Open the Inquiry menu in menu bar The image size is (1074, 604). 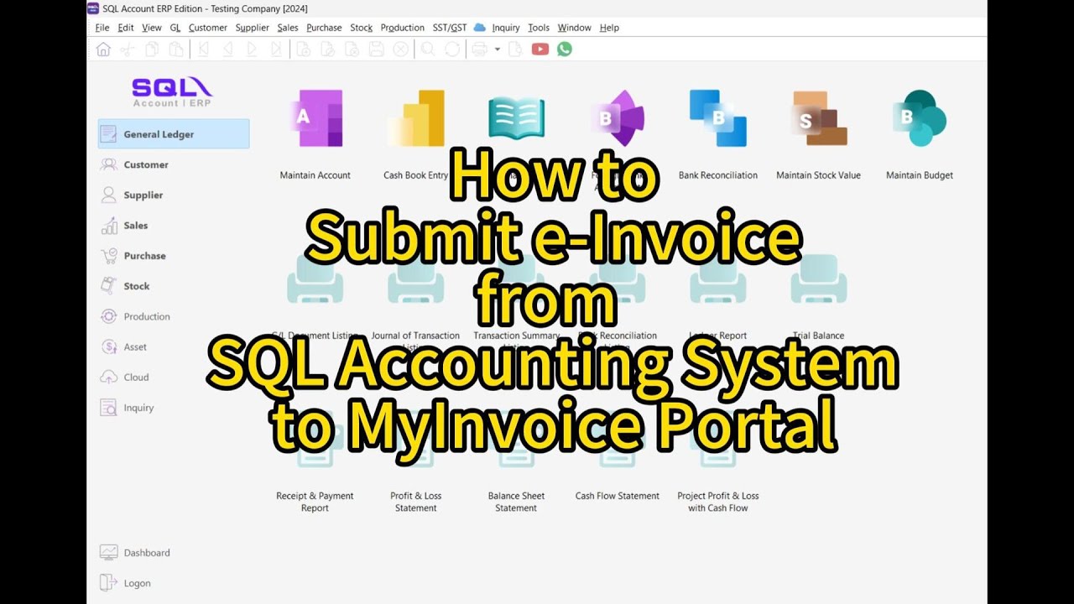[506, 28]
